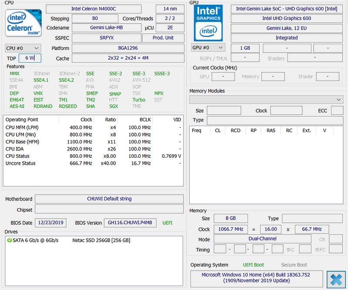This screenshot has height=290, width=348.
Task: Select the CPU IDA row
Action: coord(93,149)
